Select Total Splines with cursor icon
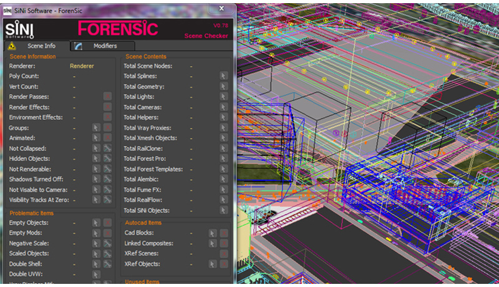Image resolution: width=499 pixels, height=287 pixels. click(x=223, y=75)
